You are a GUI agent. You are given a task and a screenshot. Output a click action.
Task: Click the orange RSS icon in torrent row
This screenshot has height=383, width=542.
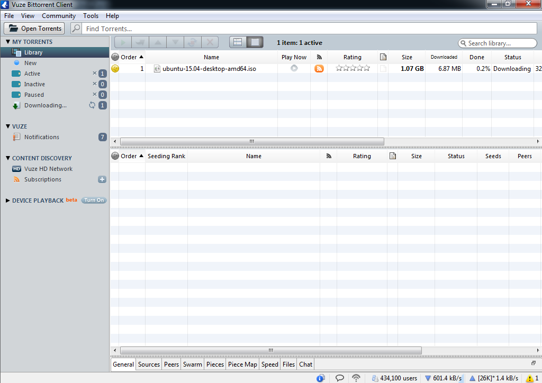[319, 68]
